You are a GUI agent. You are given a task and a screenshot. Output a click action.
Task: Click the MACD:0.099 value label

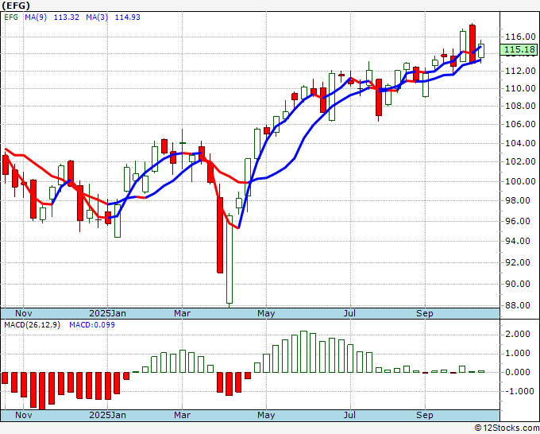(92, 325)
